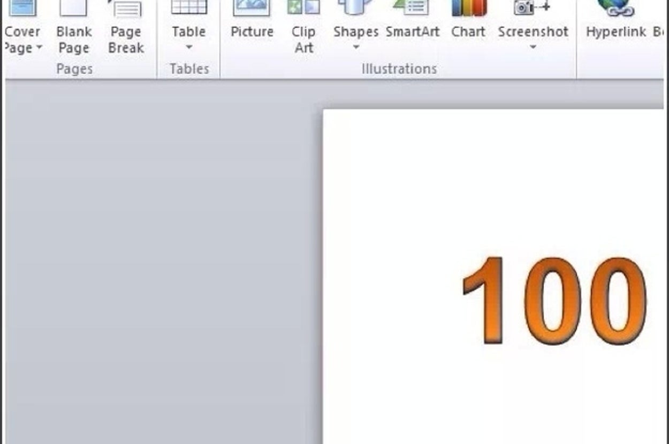
Task: Click the SmartArt text label
Action: pos(412,32)
